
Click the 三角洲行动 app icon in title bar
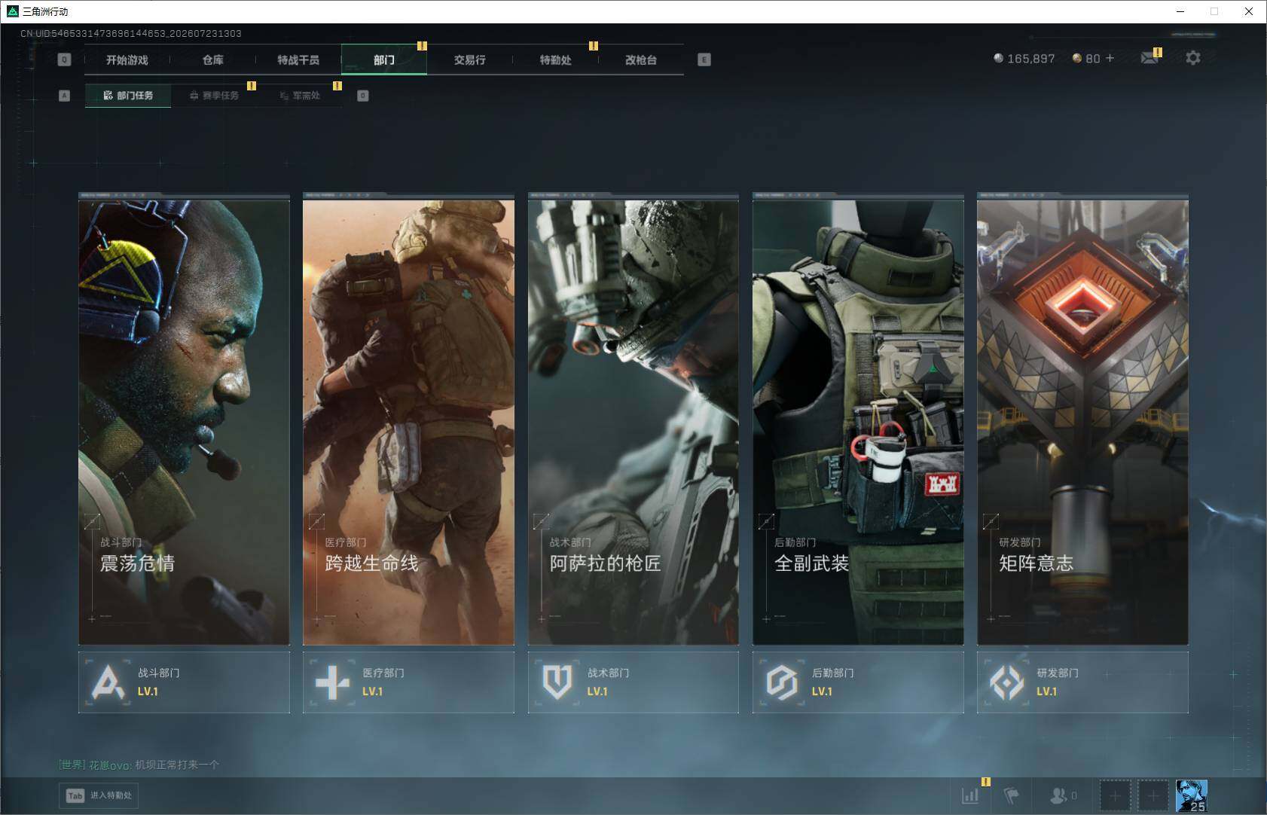(12, 11)
